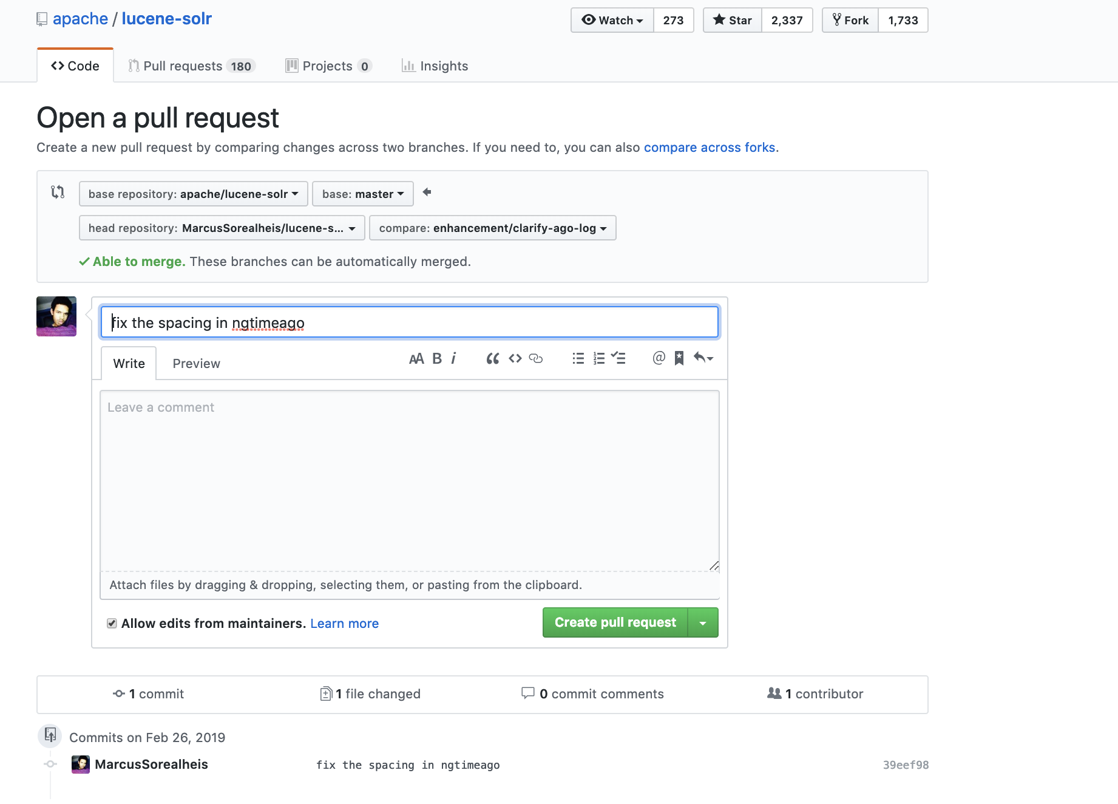Select the Write tab

tap(129, 363)
